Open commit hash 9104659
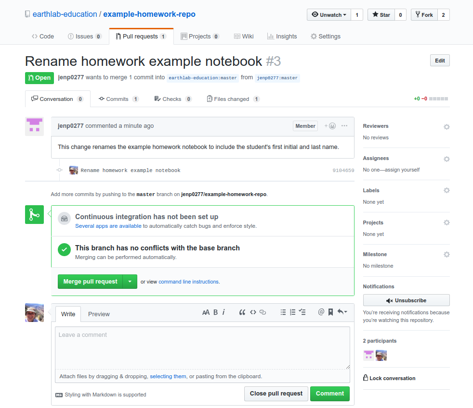Screen dimensions: 473x408 tap(343, 170)
